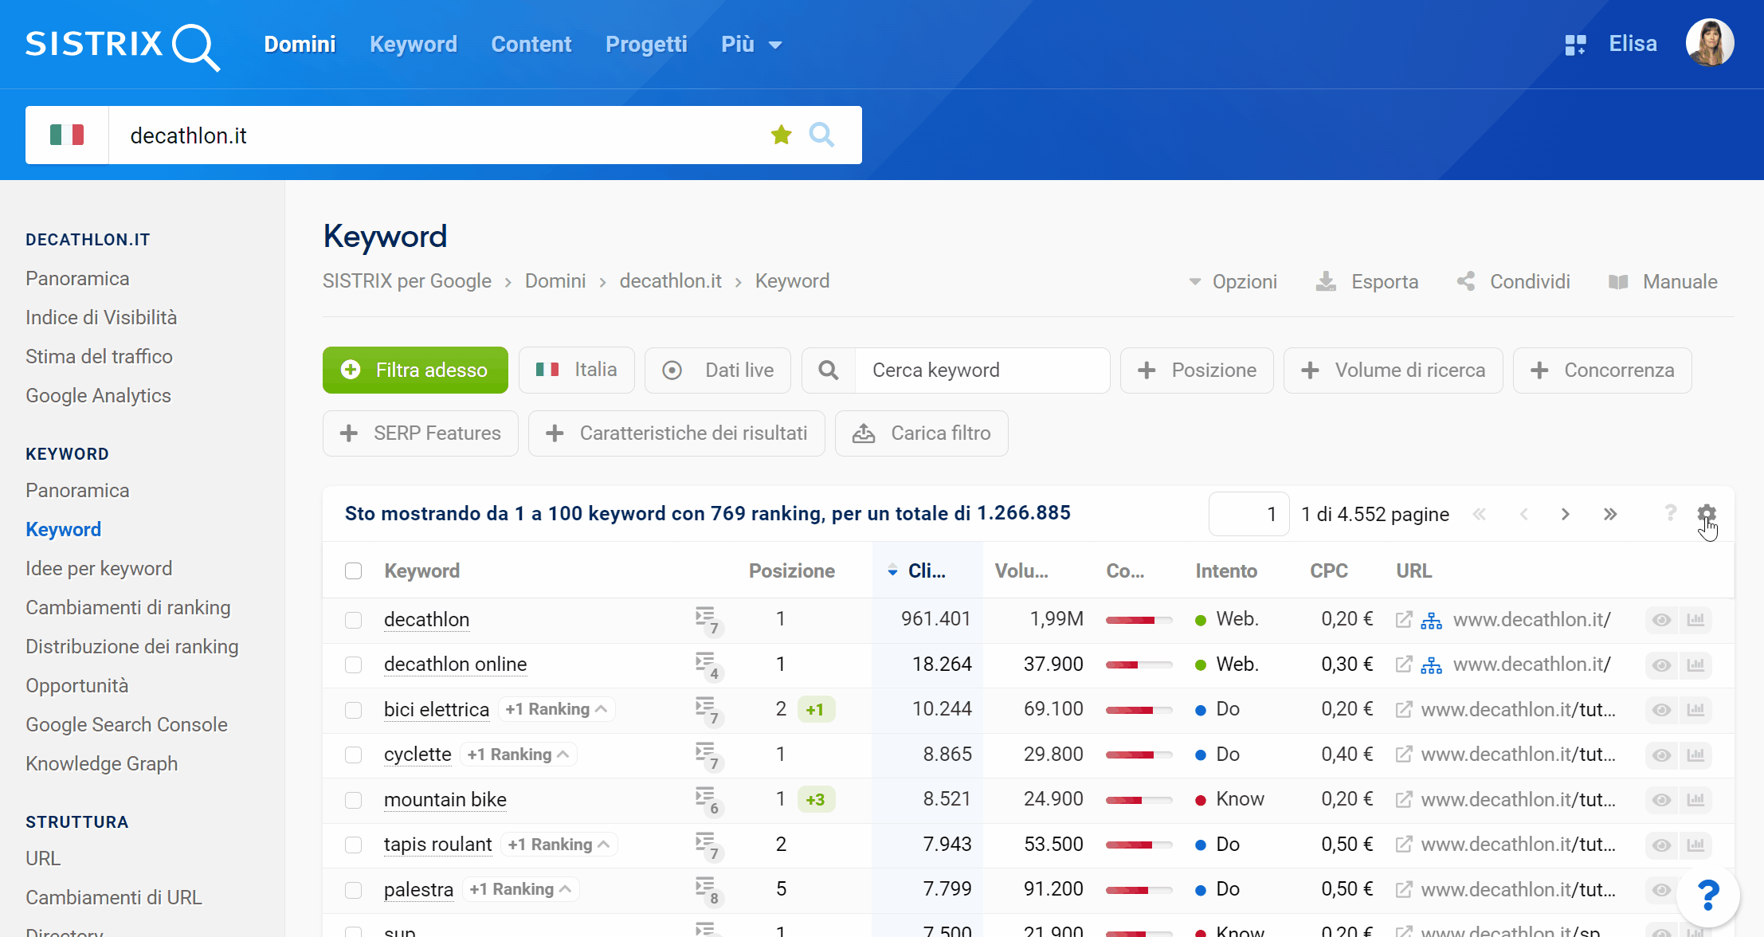Open the Più dropdown menu

[x=751, y=45]
